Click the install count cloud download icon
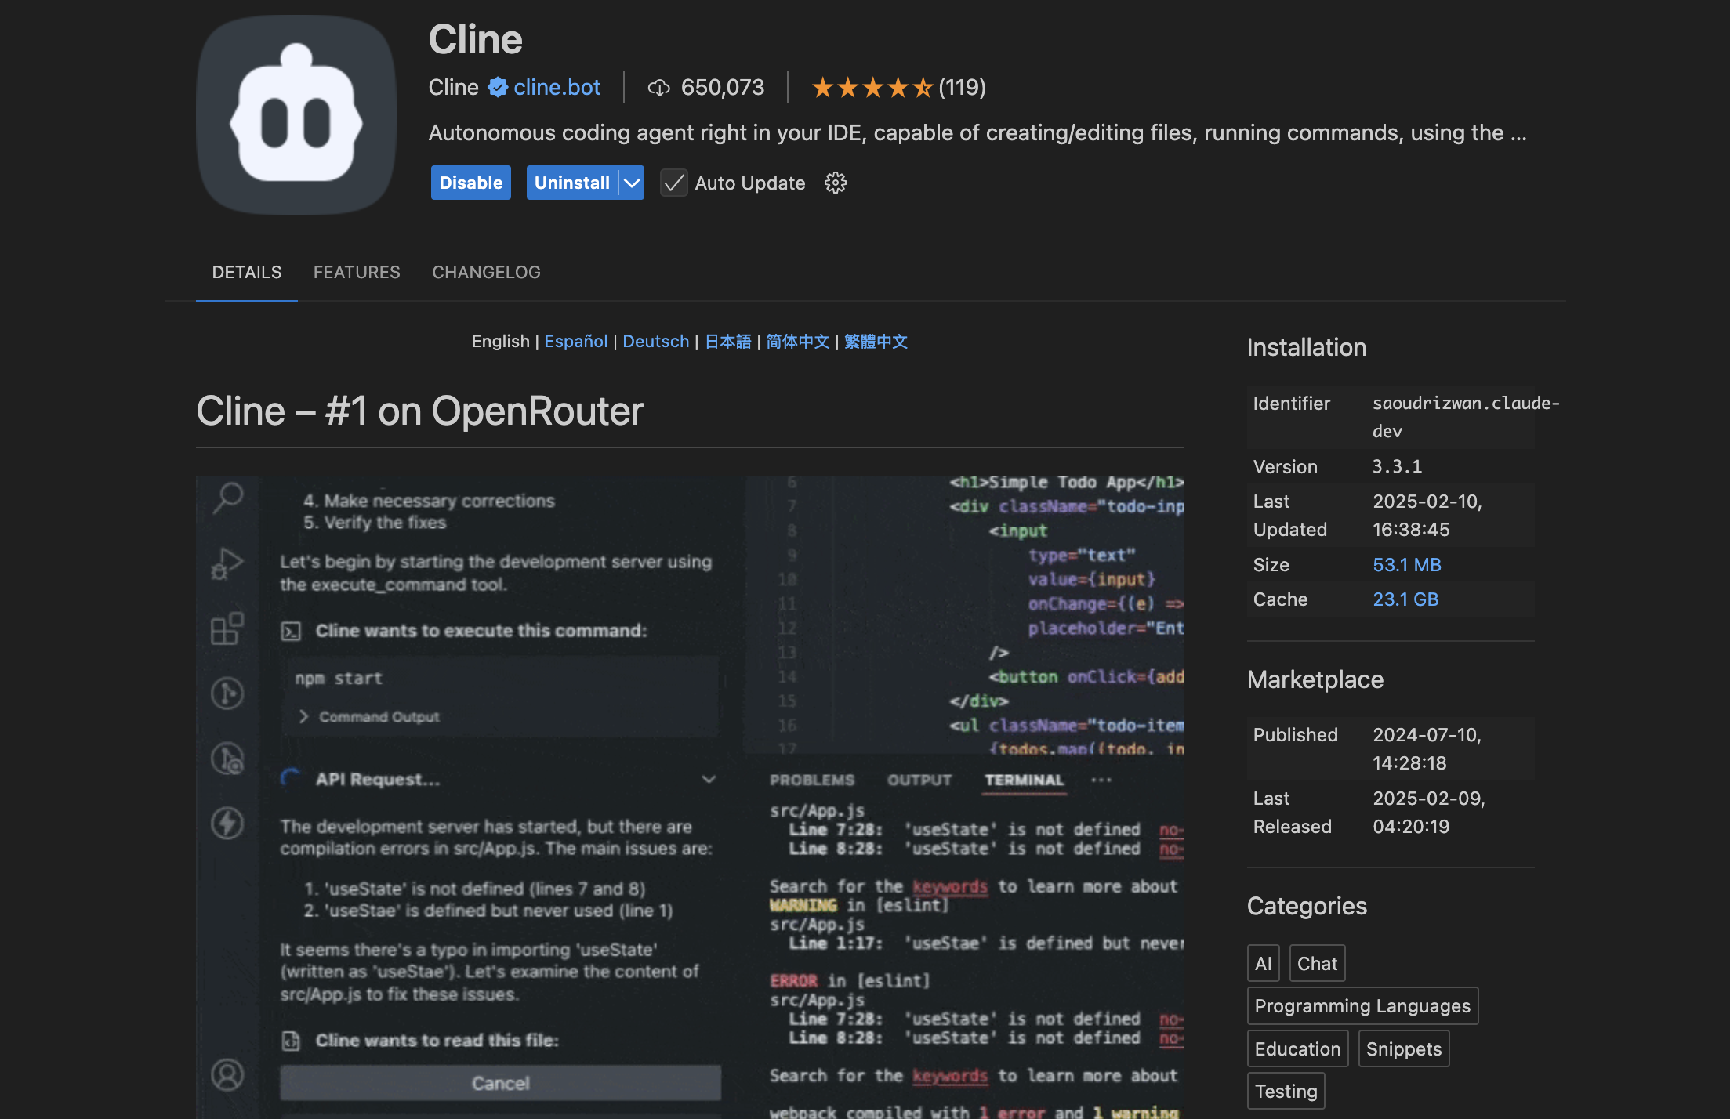The image size is (1730, 1119). pyautogui.click(x=658, y=88)
